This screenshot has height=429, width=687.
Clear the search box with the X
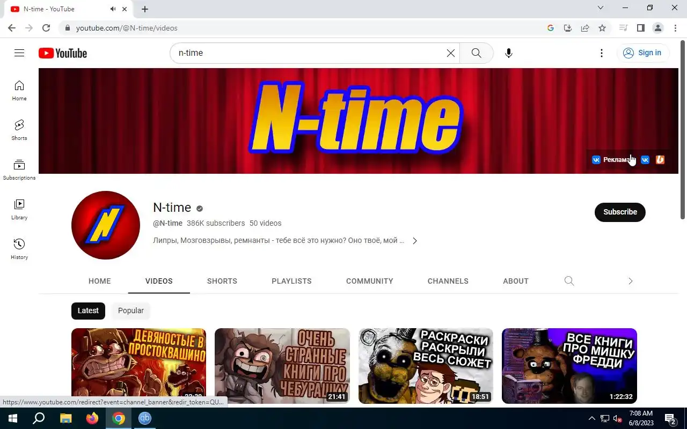click(451, 53)
